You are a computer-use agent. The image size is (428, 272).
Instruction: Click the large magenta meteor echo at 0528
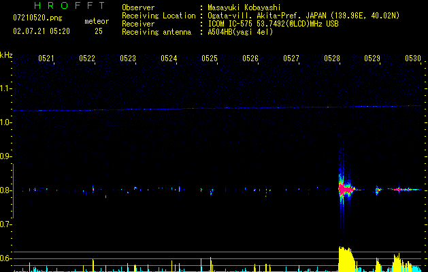[344, 189]
